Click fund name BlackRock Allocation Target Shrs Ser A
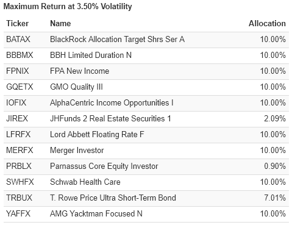Screen dimensions: 292x225 click(x=117, y=39)
